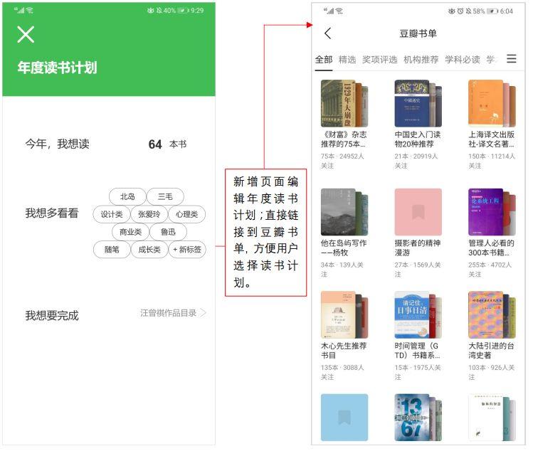Open the blue placeholder book list cover
This screenshot has width=533, height=451.
pos(344,418)
